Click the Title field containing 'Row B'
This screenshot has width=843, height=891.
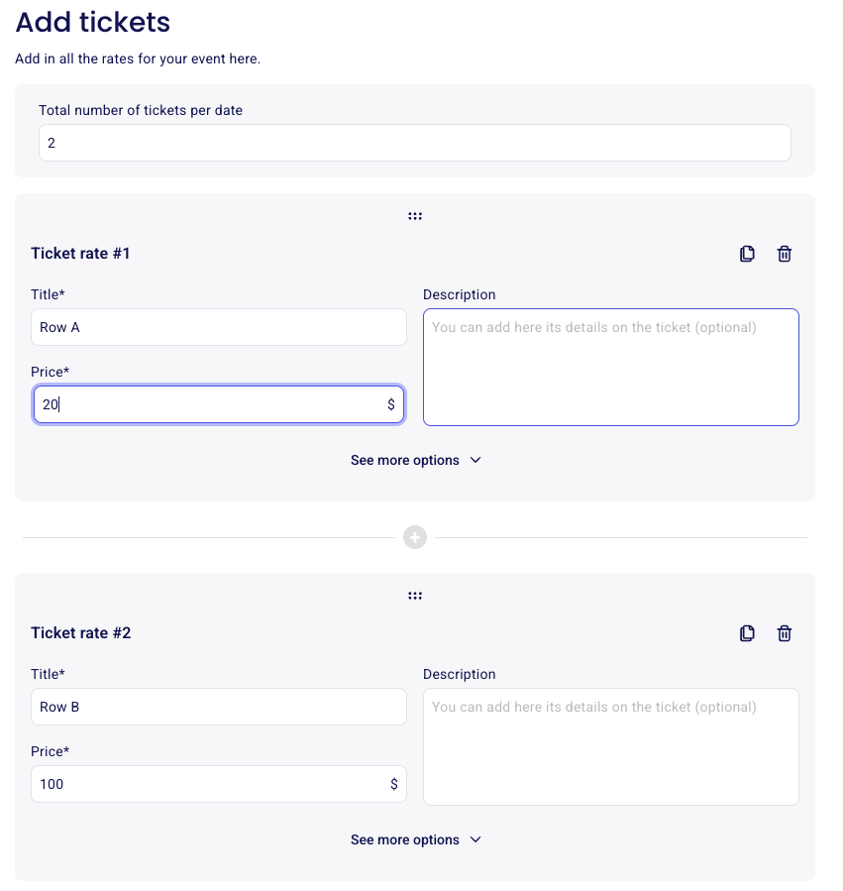218,707
